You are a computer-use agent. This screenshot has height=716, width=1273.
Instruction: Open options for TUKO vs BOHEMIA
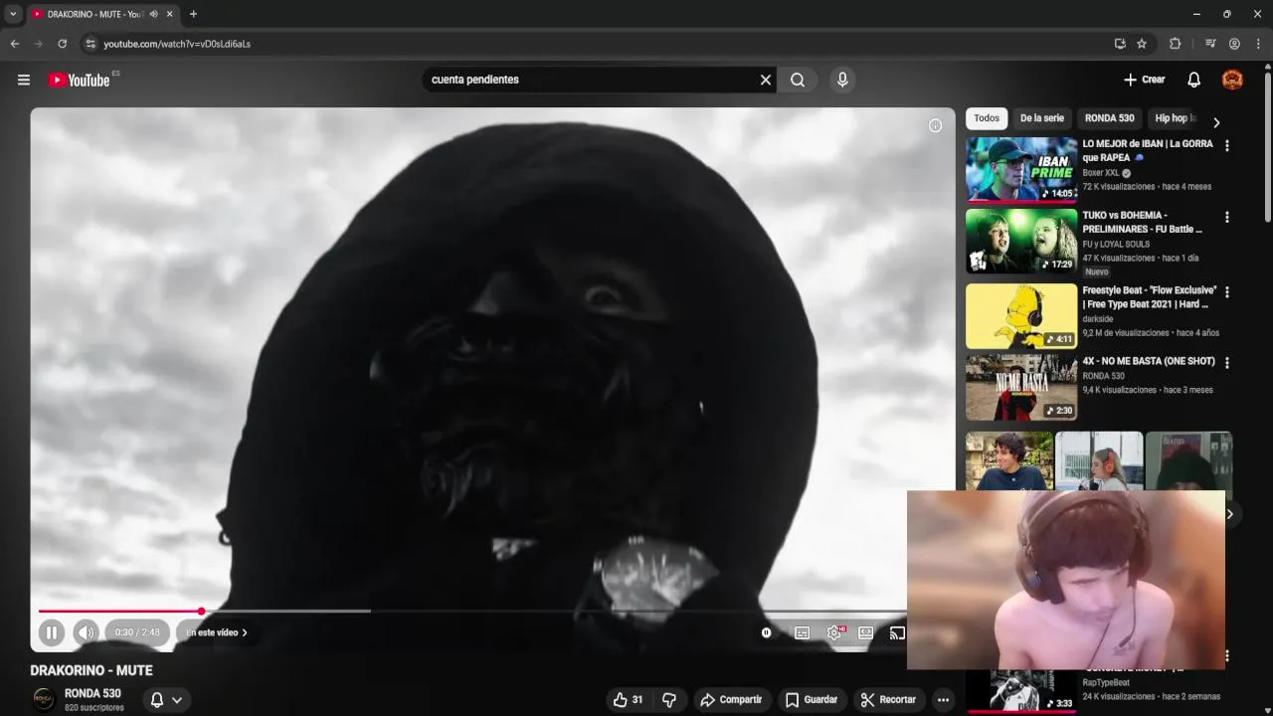(1226, 217)
